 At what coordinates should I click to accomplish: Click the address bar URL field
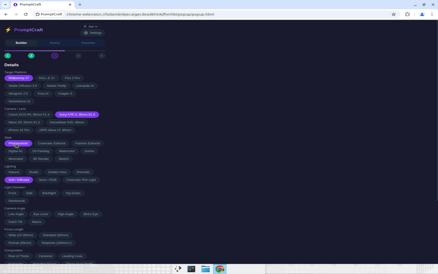point(217,14)
